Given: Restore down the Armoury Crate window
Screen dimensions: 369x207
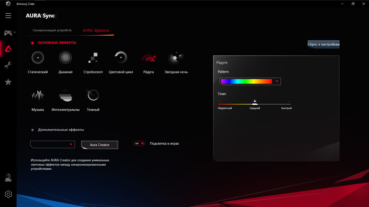Looking at the screenshot, I should tap(353, 4).
